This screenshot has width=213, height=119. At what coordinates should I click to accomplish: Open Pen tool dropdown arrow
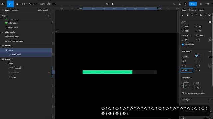33,4
